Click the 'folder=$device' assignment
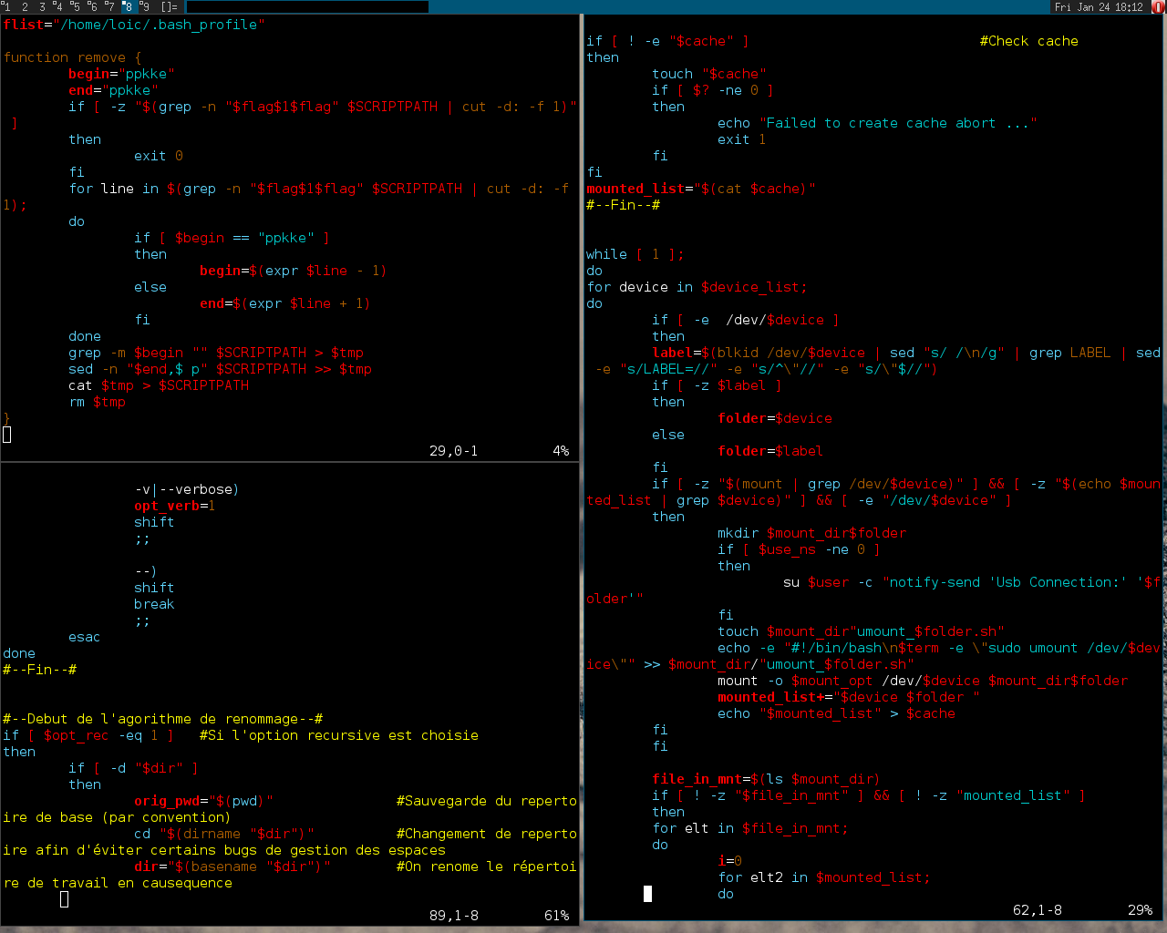1167x933 pixels. click(775, 418)
